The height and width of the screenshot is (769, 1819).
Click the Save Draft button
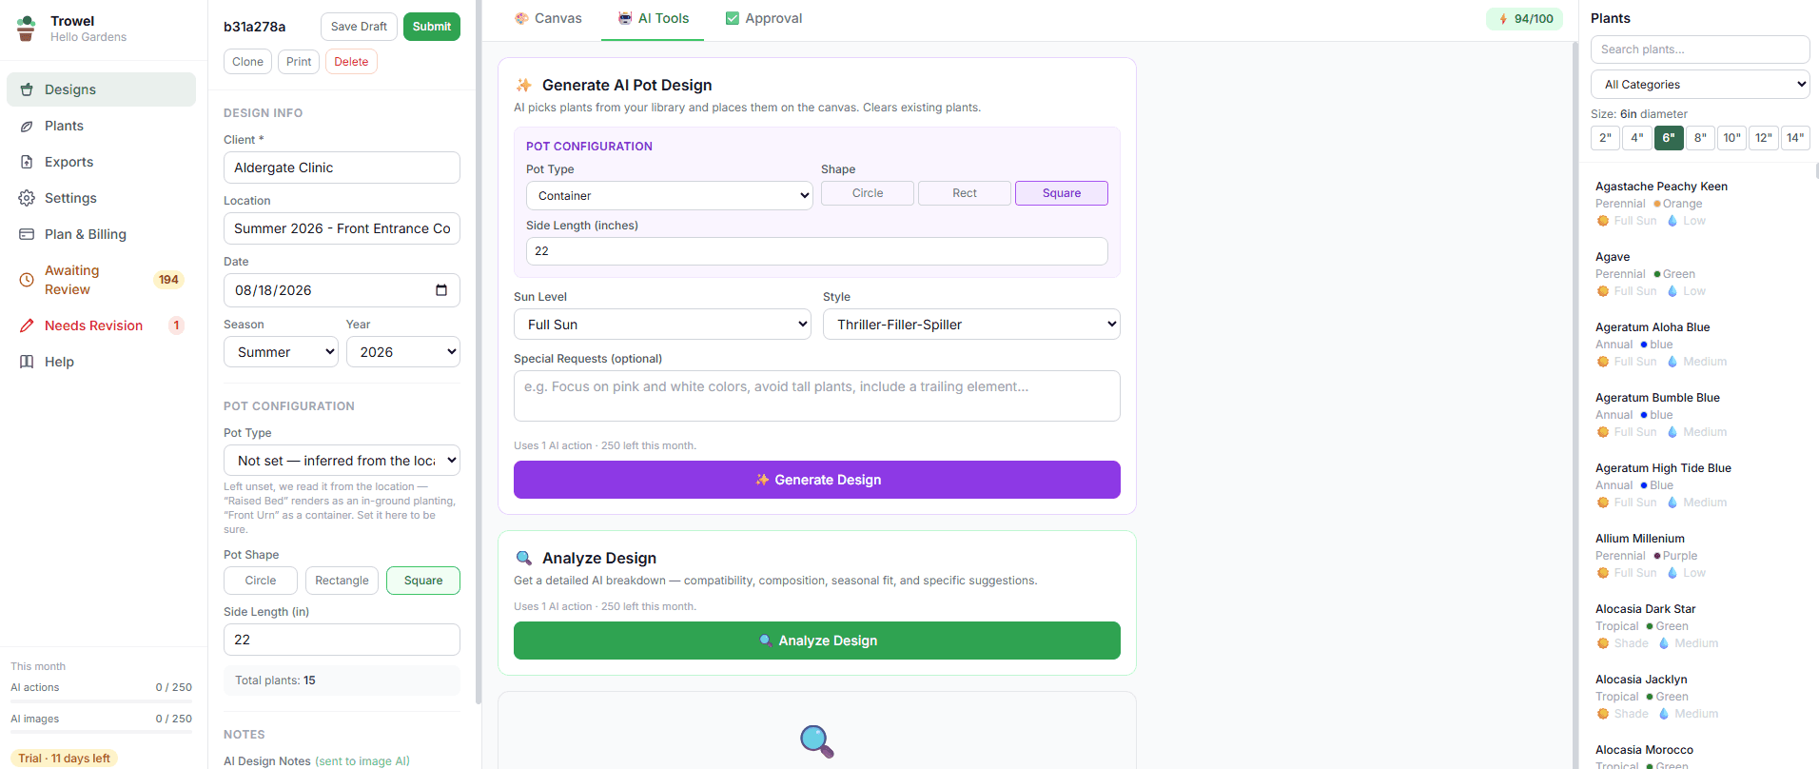point(359,27)
